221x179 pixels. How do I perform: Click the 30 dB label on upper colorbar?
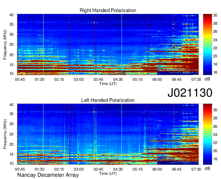[215, 15]
